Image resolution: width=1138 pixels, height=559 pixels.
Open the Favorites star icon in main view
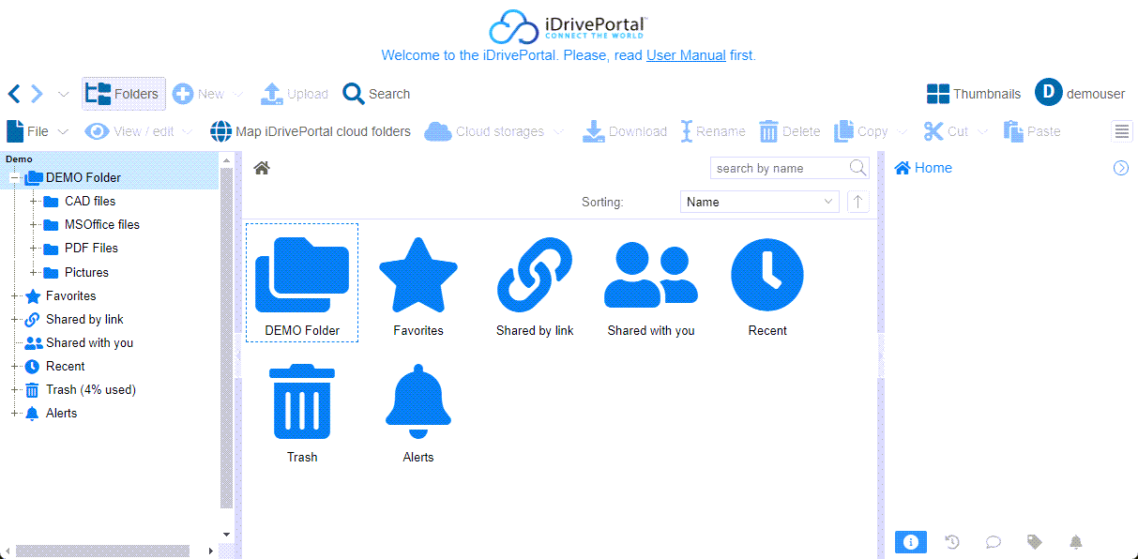coord(418,275)
